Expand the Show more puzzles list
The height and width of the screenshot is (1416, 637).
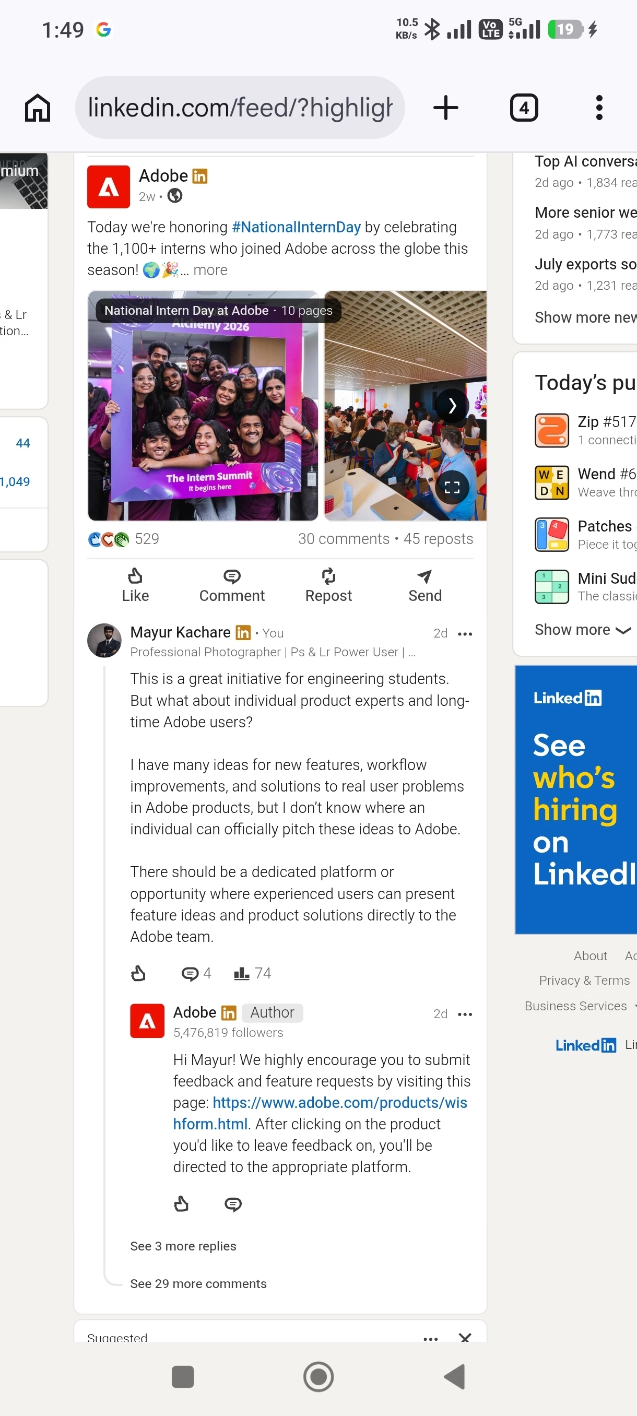(x=583, y=630)
